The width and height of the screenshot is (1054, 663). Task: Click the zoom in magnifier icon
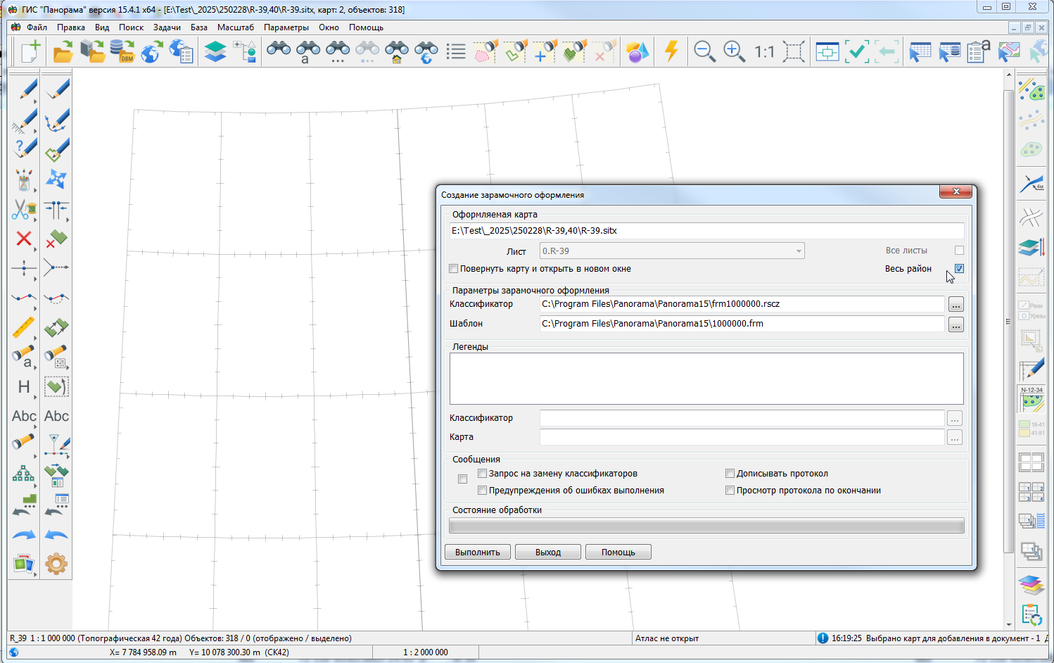[734, 51]
